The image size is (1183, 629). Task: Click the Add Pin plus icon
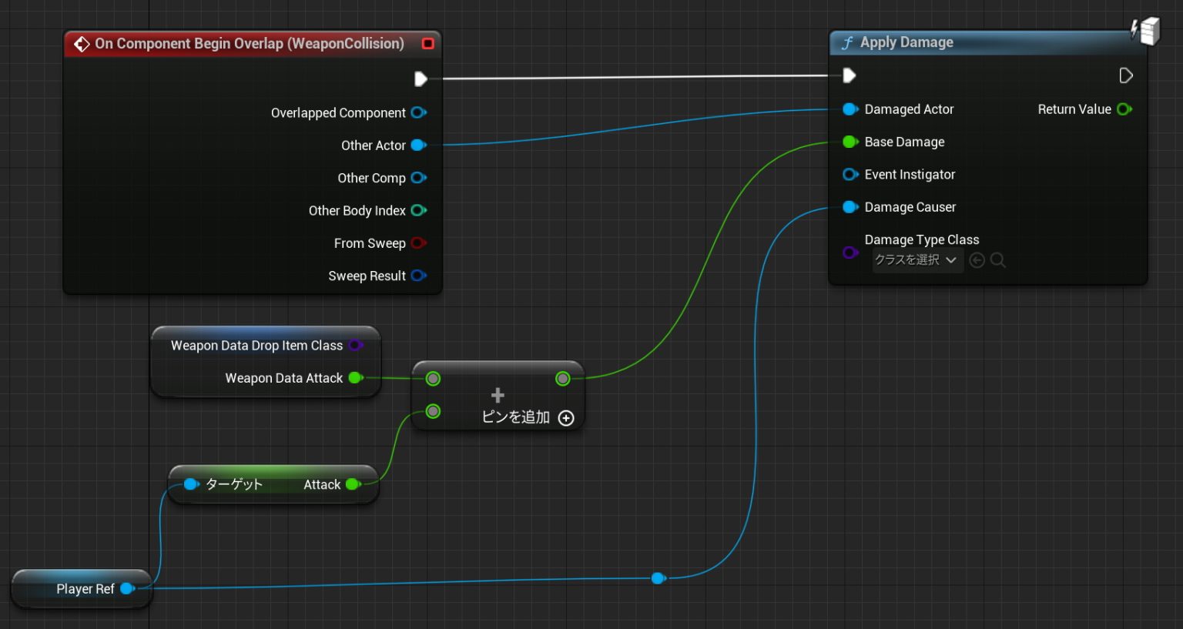pos(566,418)
